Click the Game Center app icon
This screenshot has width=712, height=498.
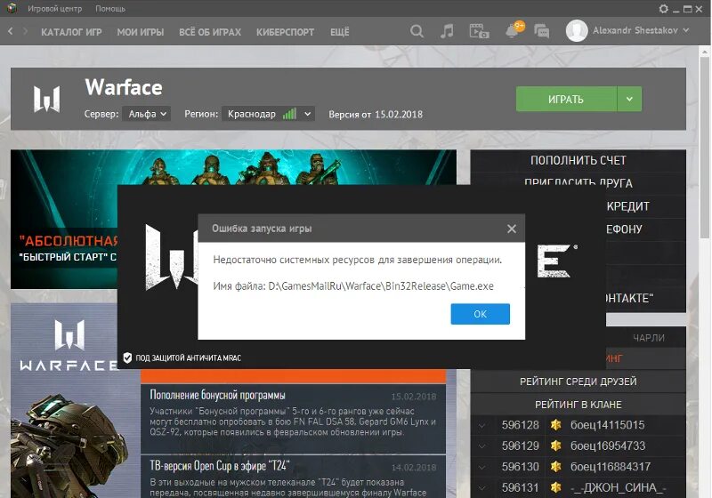12,8
